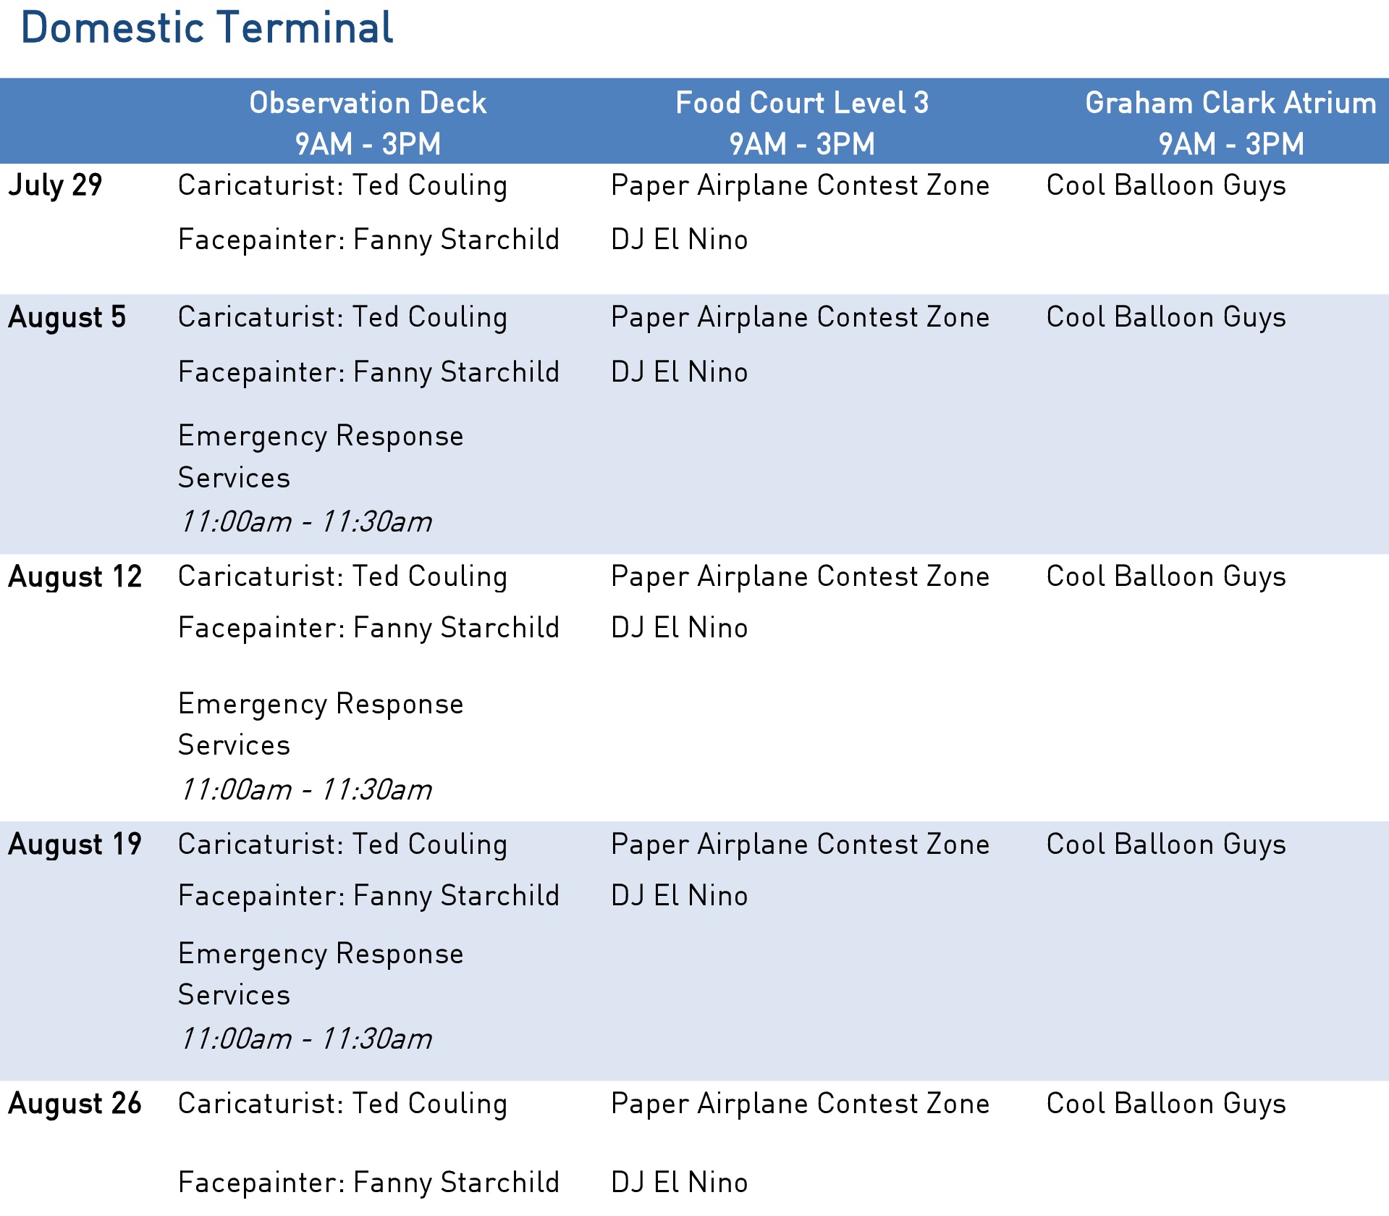Click the Domestic Terminal heading

(x=207, y=28)
